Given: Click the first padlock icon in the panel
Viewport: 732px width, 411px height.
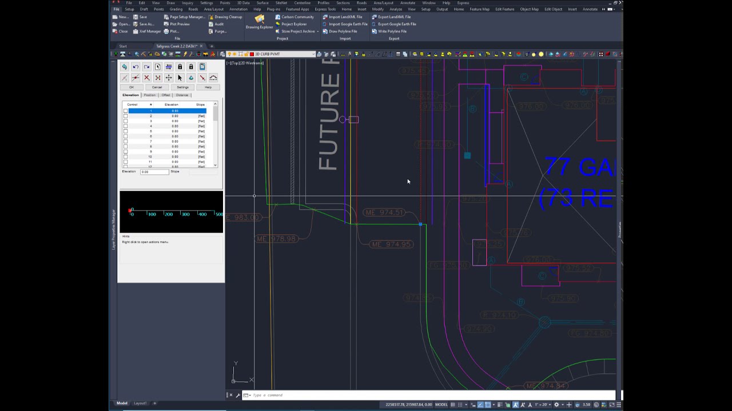Looking at the screenshot, I should coord(180,67).
